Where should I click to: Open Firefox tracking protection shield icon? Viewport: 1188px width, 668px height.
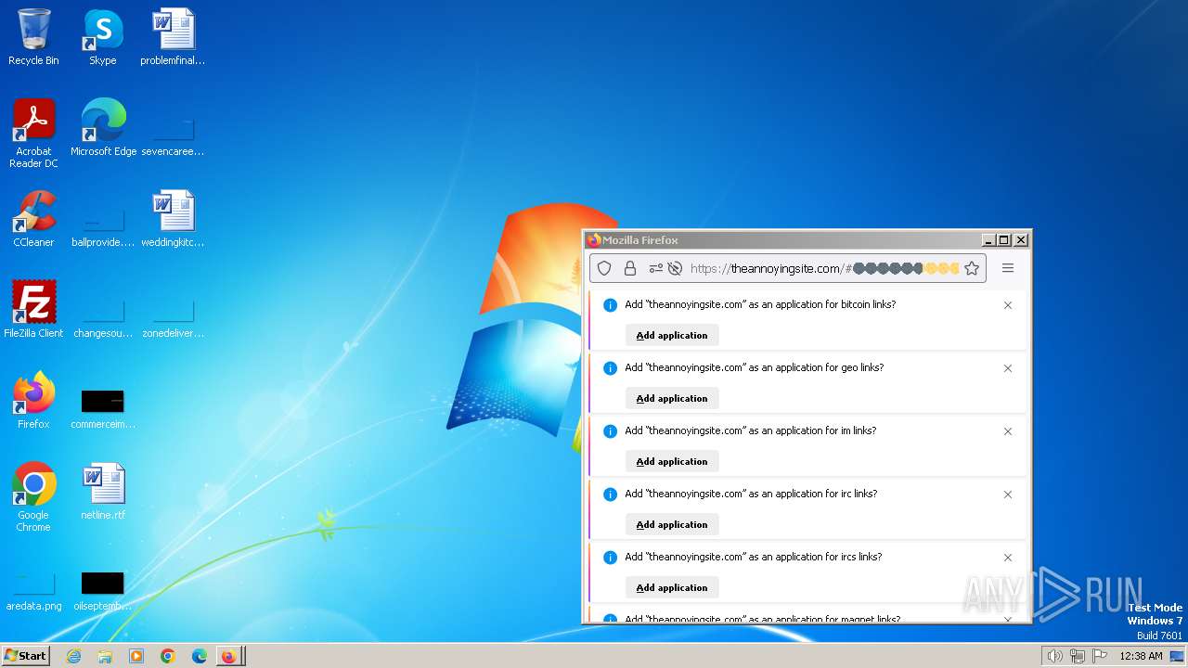pyautogui.click(x=604, y=268)
